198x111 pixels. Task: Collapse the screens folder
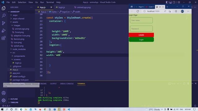pos(17,60)
